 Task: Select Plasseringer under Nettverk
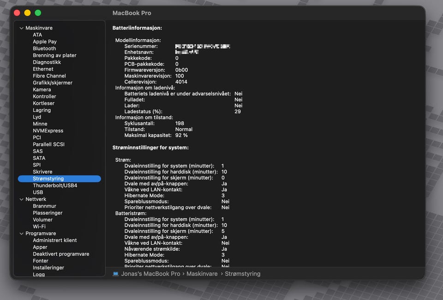tap(48, 213)
